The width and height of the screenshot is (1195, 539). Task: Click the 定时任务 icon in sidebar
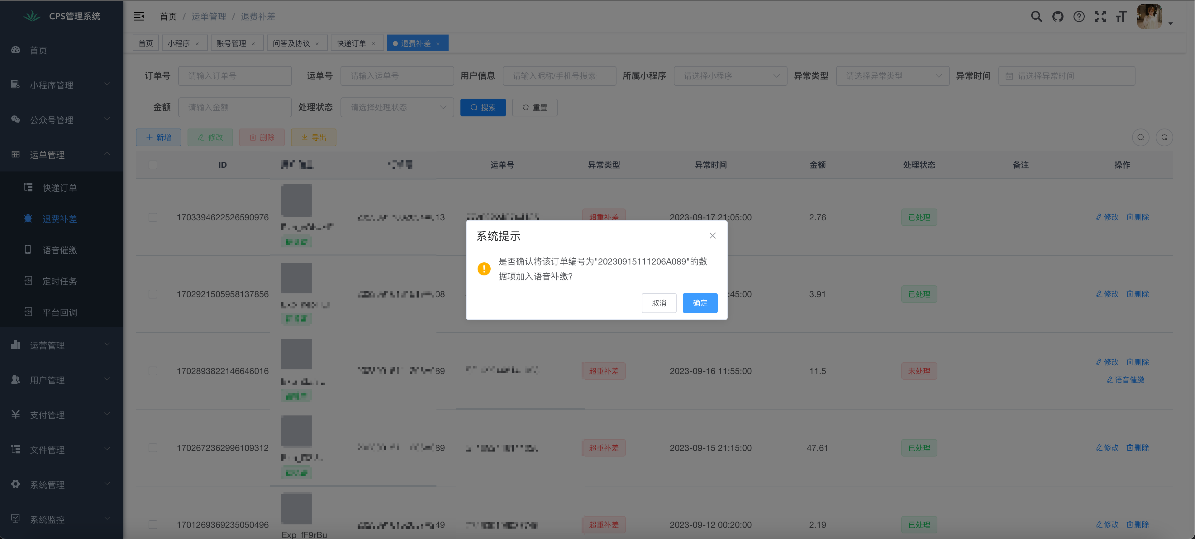coord(28,280)
